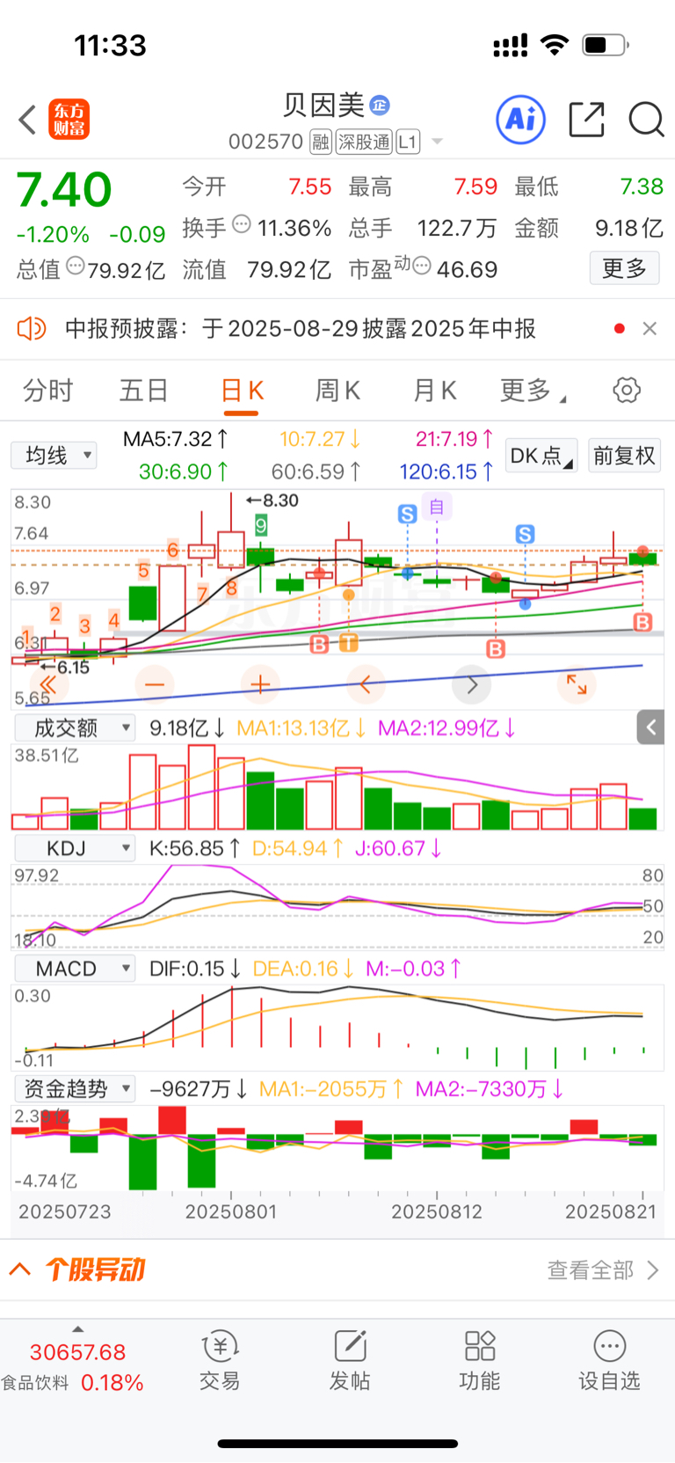Open the DK点 dropdown

click(541, 456)
